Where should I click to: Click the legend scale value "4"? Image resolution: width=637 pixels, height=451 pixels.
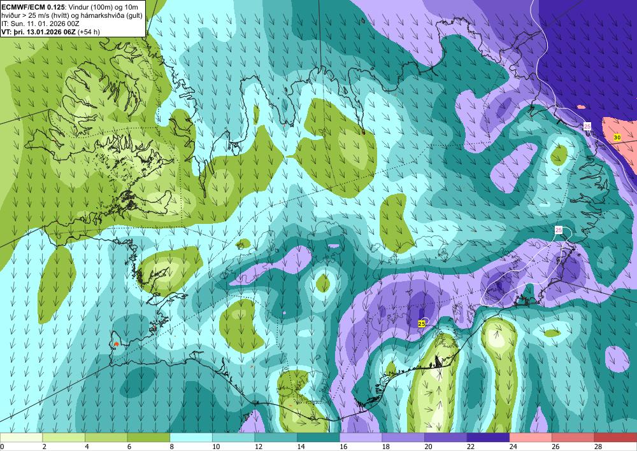[86, 447]
